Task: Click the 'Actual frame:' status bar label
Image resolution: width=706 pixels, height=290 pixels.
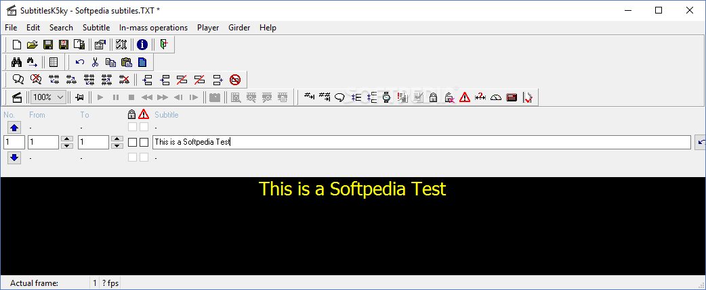Action: pyautogui.click(x=35, y=283)
